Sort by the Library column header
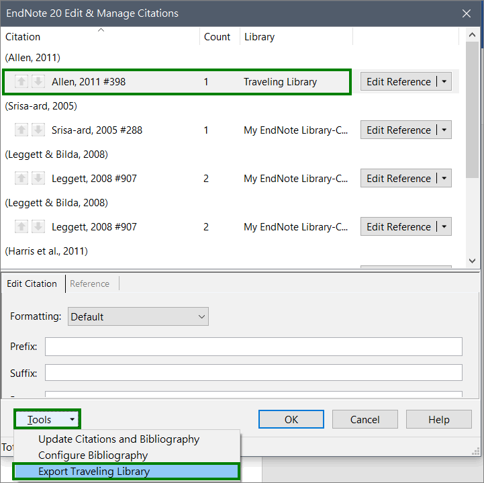Image resolution: width=484 pixels, height=483 pixels. (x=296, y=36)
